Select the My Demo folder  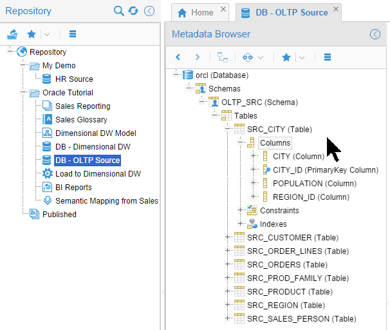coord(59,66)
